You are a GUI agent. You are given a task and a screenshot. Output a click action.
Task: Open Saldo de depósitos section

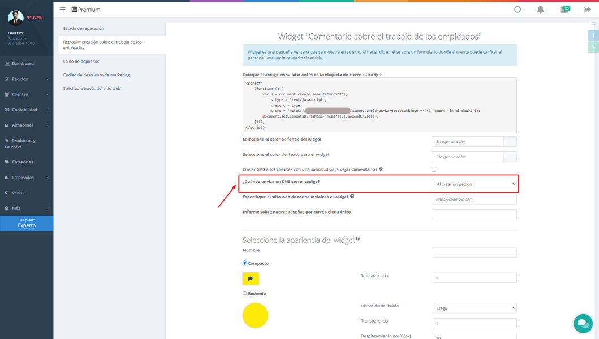tap(81, 61)
